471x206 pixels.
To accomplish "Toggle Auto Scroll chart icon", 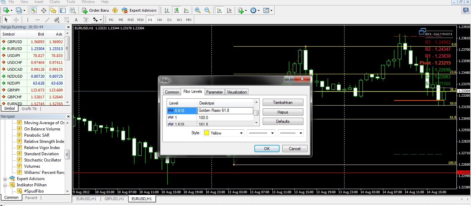I will click(x=219, y=10).
